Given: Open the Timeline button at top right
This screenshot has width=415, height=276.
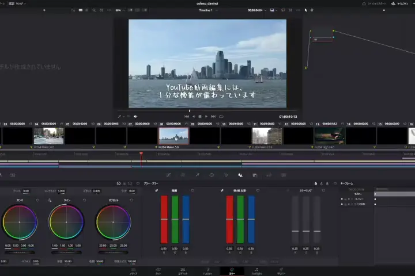Looking at the screenshot, I should click(399, 3).
